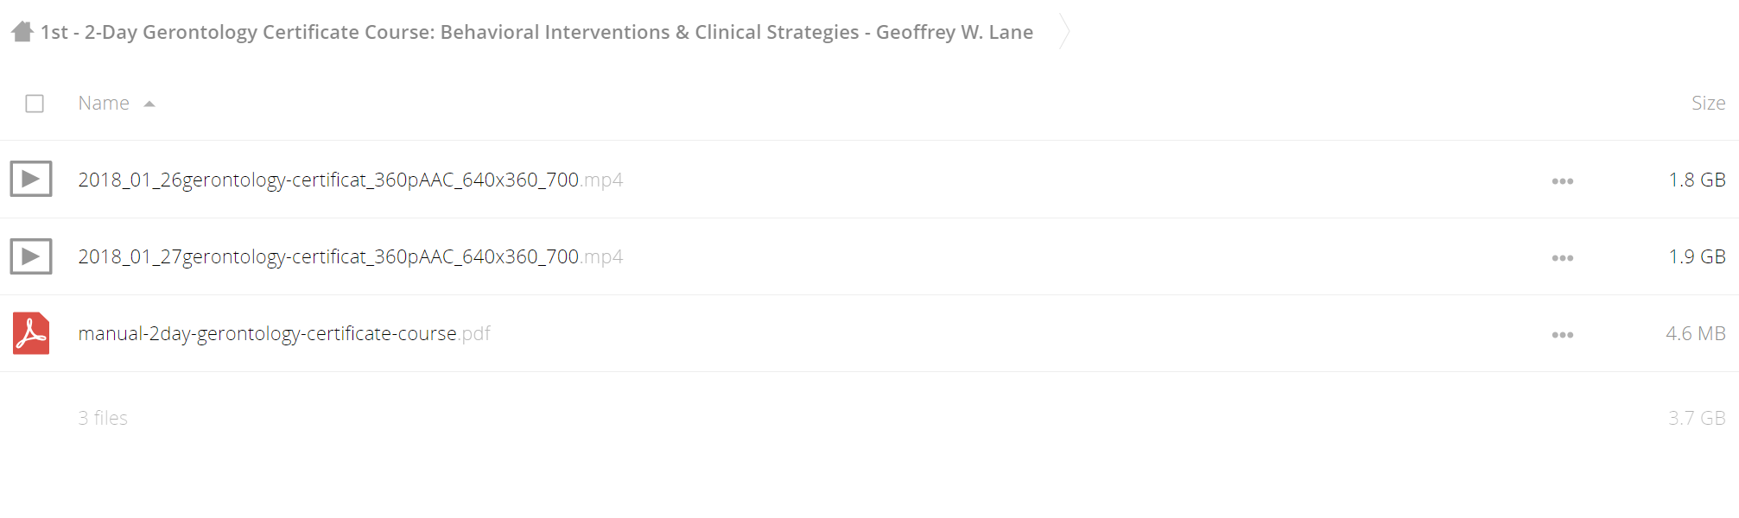Sort files by Size column header
1739x518 pixels.
(x=1708, y=103)
